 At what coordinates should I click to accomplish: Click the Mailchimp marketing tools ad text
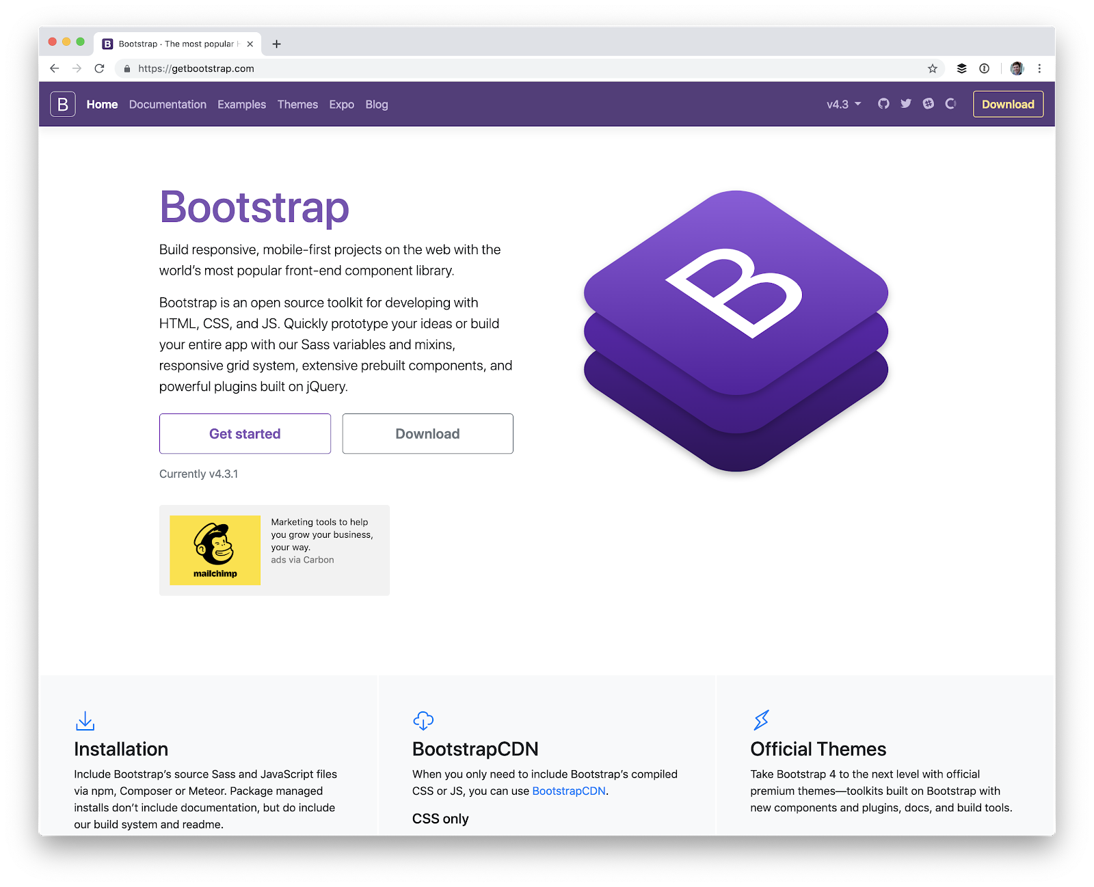322,534
